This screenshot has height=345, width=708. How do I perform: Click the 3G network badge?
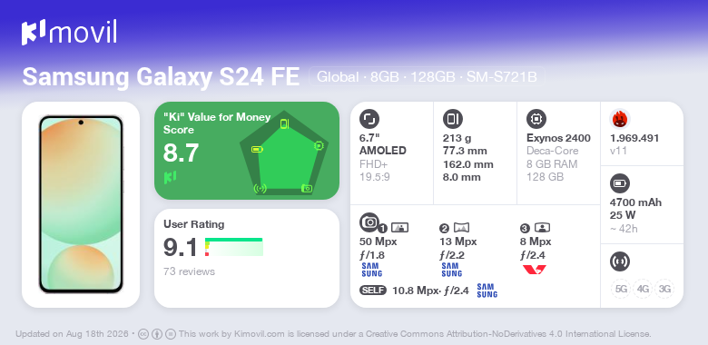click(x=664, y=289)
